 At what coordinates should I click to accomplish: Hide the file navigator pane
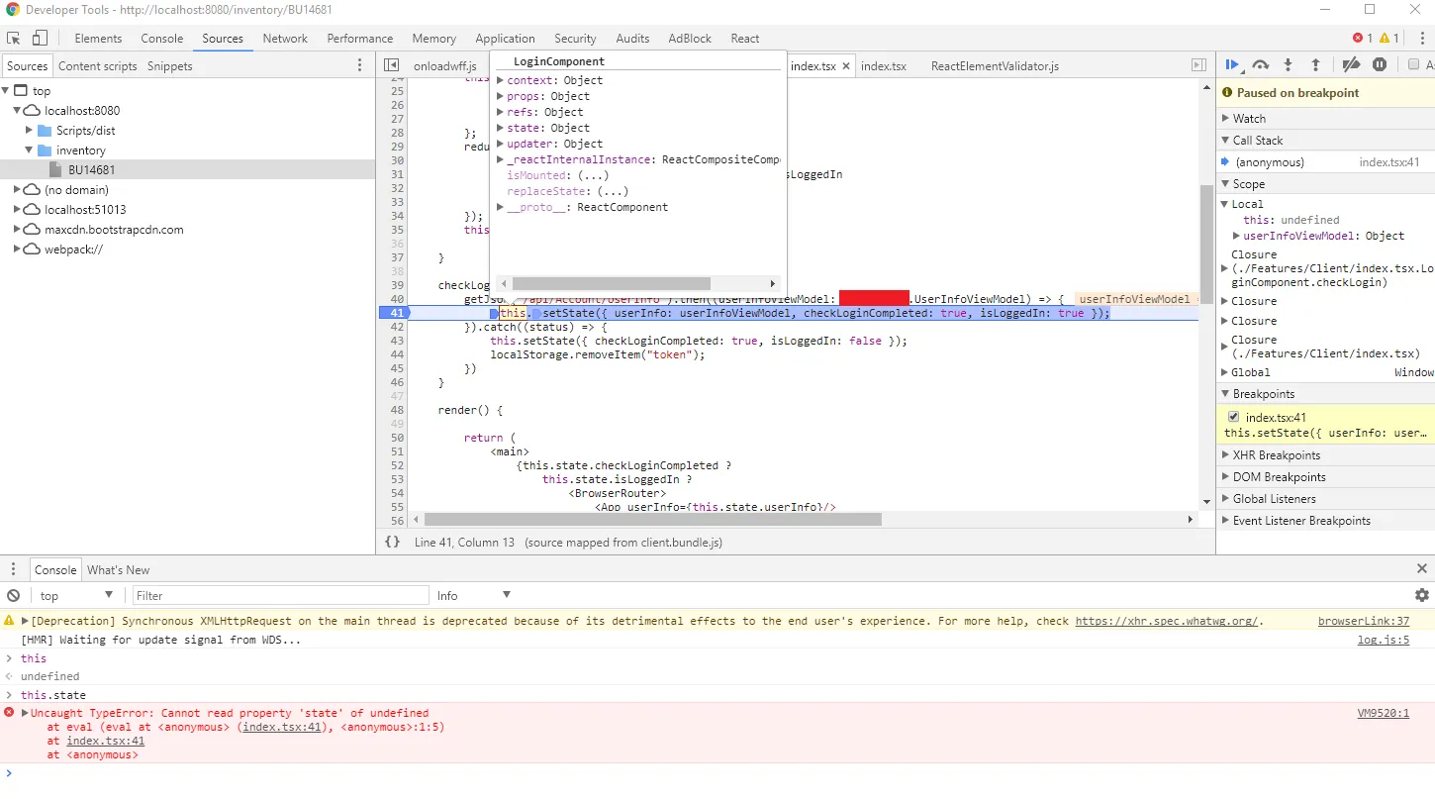coord(391,65)
